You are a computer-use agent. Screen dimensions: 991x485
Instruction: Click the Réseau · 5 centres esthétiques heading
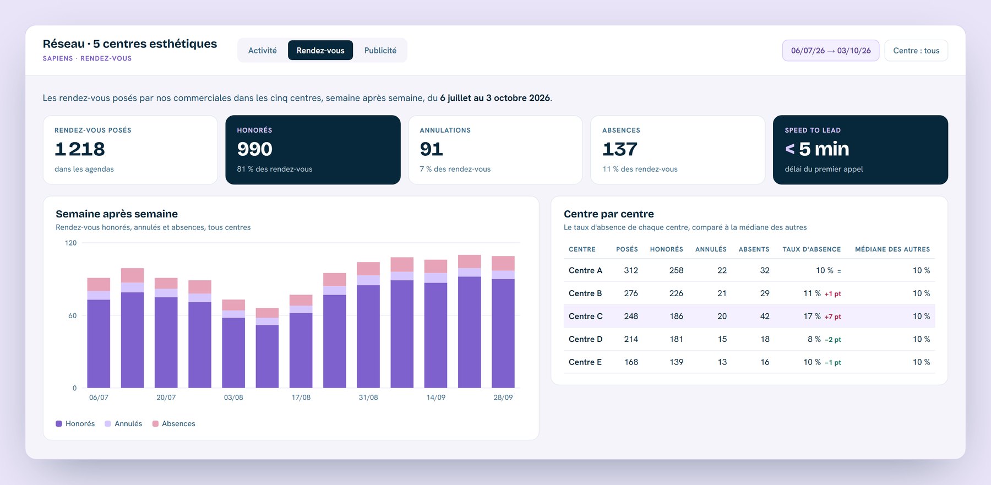(130, 43)
